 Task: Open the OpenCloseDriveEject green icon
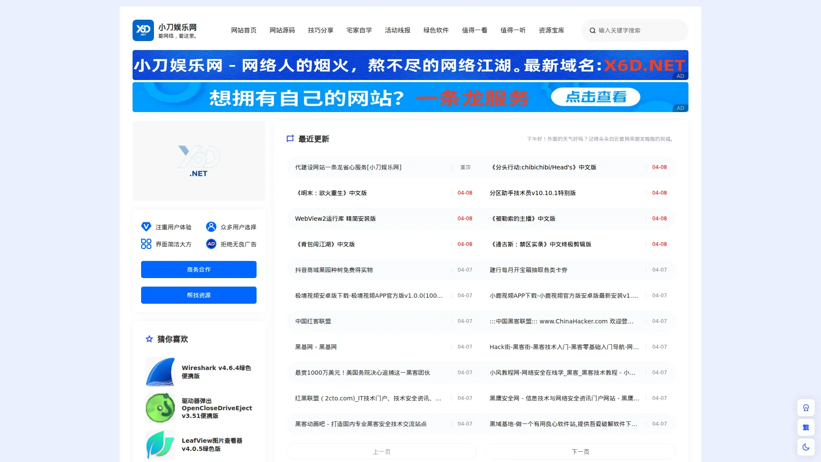pyautogui.click(x=160, y=408)
